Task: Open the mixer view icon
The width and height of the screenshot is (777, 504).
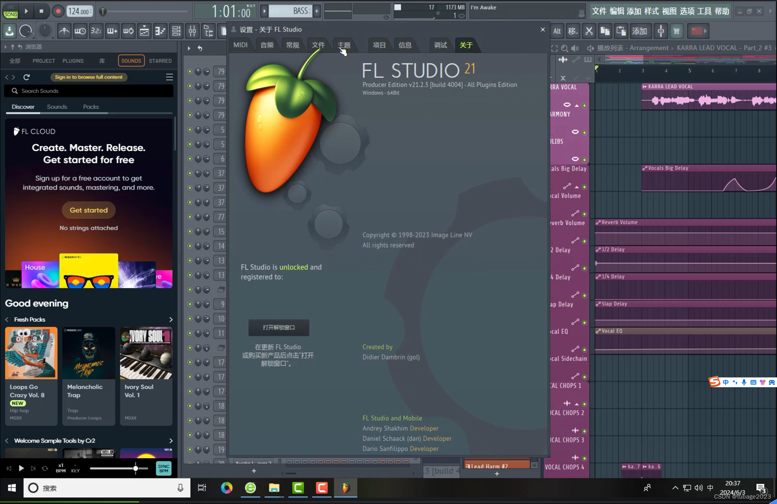Action: (192, 31)
